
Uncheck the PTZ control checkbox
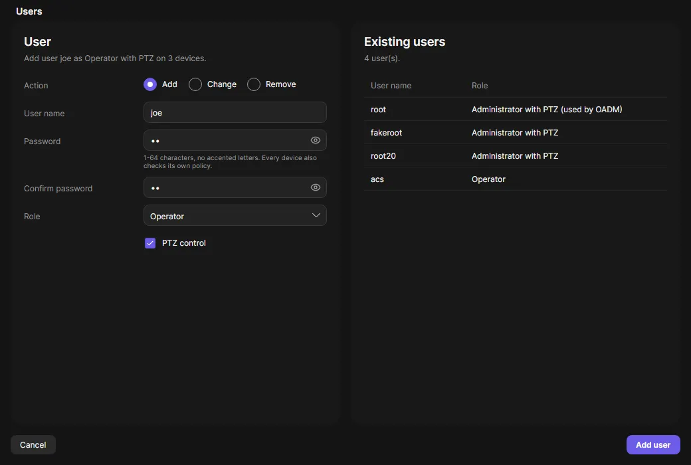click(x=150, y=243)
